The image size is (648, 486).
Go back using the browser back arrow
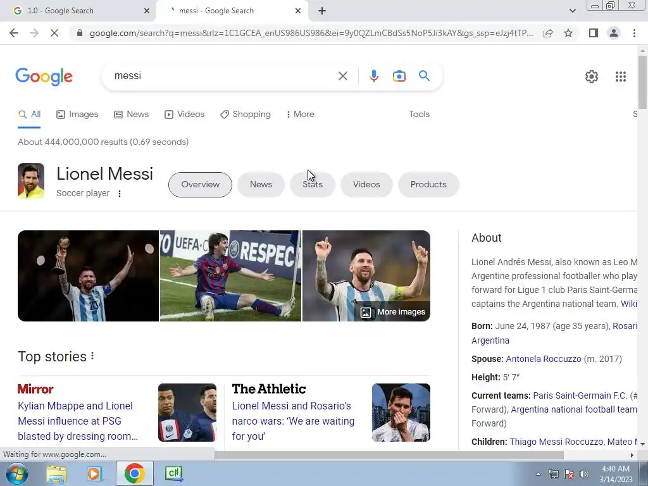(x=14, y=33)
